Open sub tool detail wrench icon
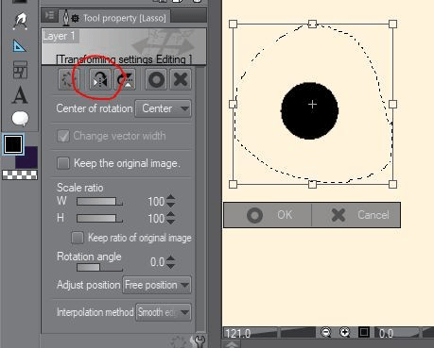The width and height of the screenshot is (434, 348). click(199, 341)
